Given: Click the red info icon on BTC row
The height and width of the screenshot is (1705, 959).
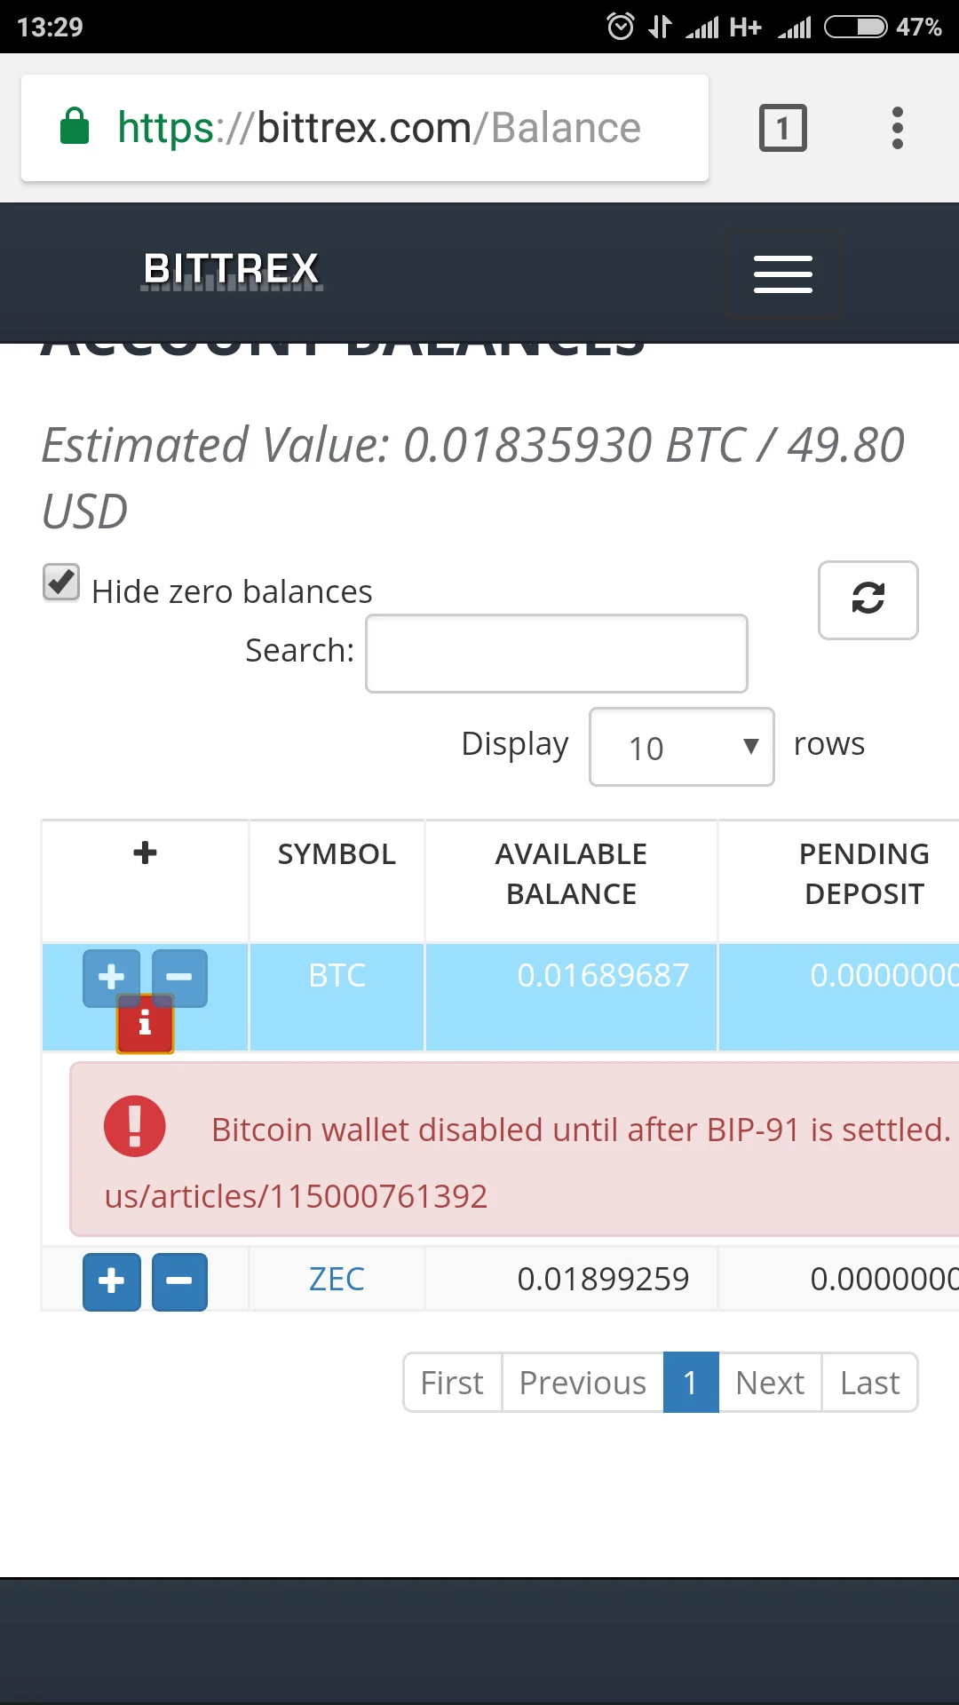Looking at the screenshot, I should click(x=146, y=1026).
